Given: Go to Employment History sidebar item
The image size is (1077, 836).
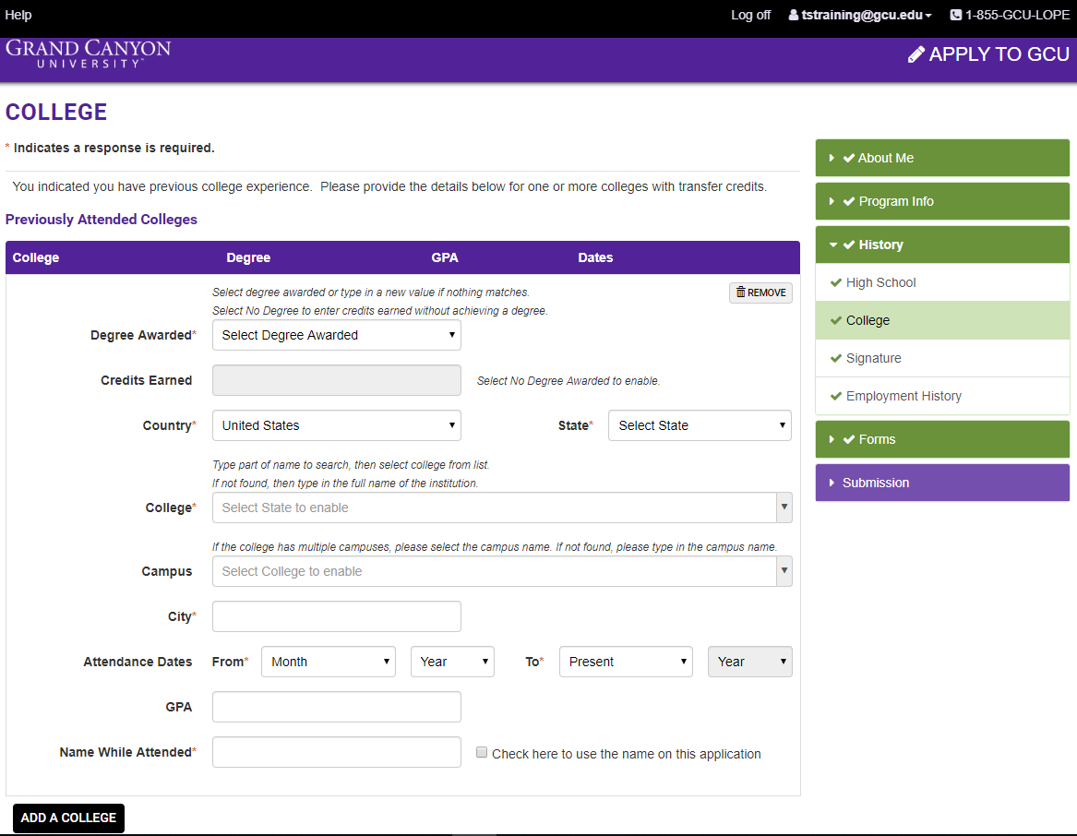Looking at the screenshot, I should [942, 396].
